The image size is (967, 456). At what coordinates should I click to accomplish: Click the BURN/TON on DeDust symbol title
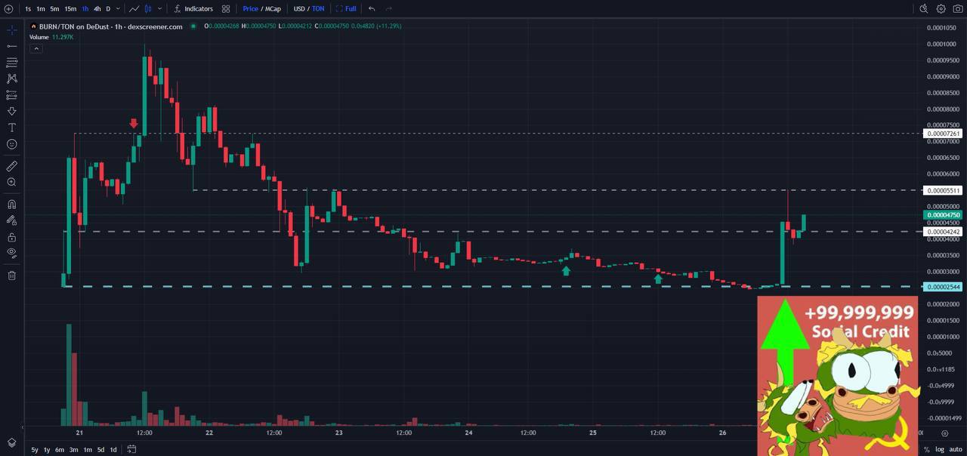click(x=110, y=26)
